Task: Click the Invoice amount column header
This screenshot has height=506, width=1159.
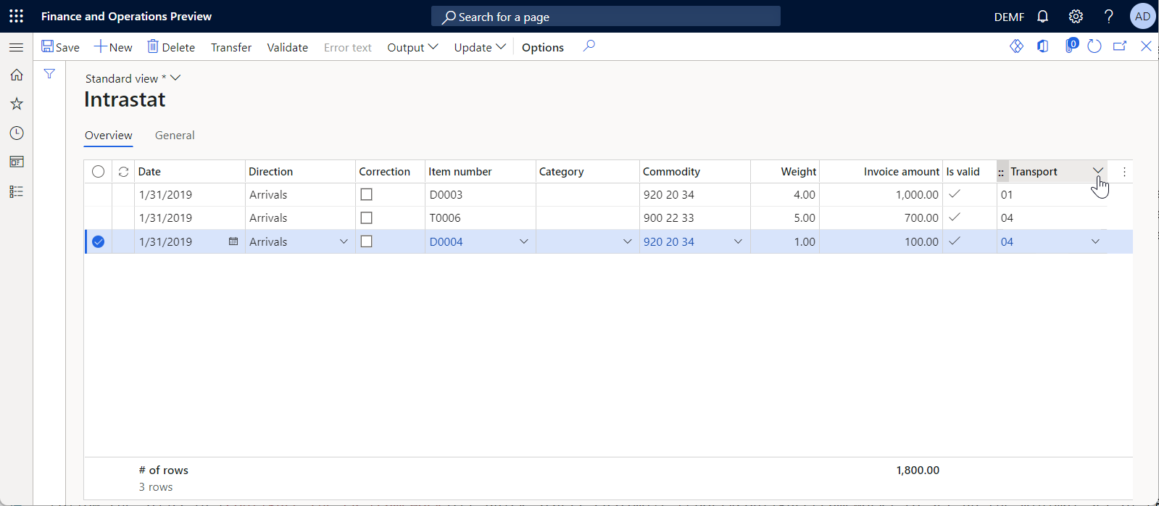Action: tap(901, 172)
